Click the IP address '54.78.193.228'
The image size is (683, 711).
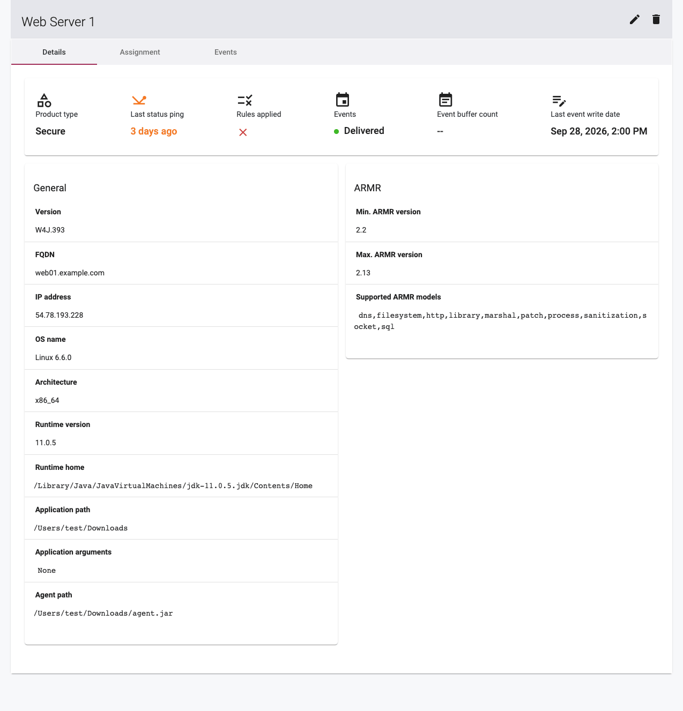(x=59, y=315)
